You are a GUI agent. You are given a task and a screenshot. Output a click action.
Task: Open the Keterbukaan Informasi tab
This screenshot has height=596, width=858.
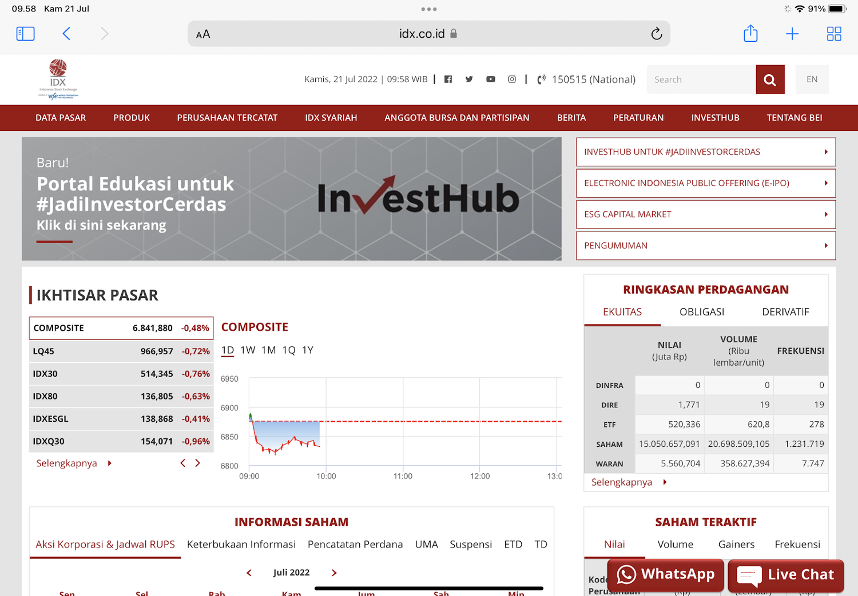click(241, 545)
